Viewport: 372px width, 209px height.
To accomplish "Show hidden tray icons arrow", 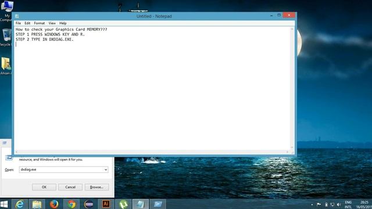I will pyautogui.click(x=312, y=204).
